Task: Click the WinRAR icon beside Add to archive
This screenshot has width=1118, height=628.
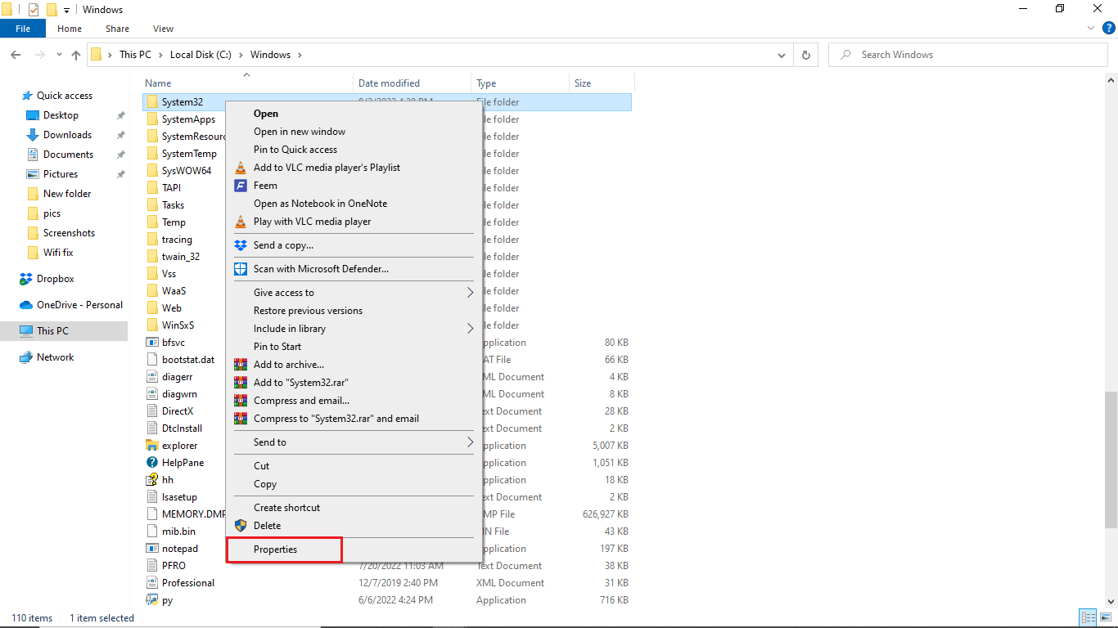Action: pyautogui.click(x=240, y=365)
